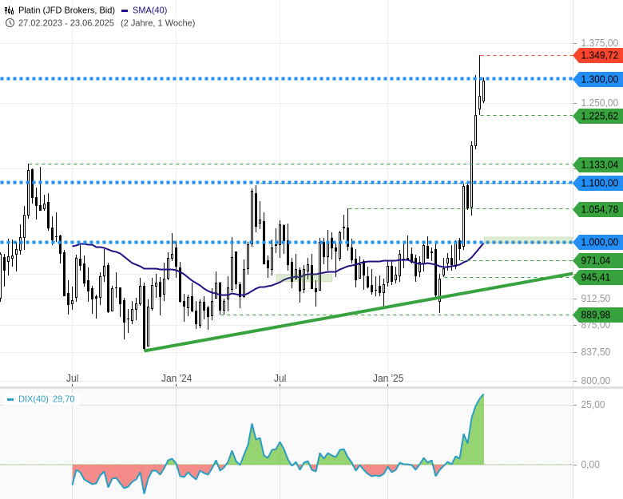
Task: Click the 0,00 DIX axis label
Action: (x=590, y=465)
